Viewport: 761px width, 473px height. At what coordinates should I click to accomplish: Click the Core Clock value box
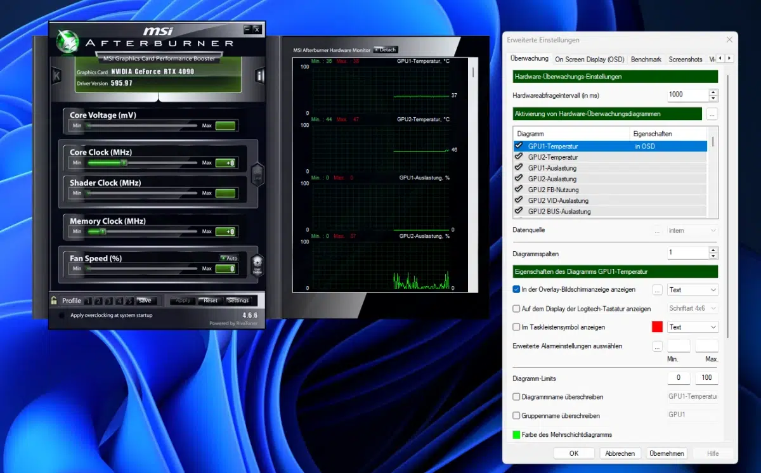[x=225, y=163]
